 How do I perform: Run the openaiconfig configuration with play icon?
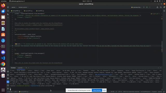click(x=144, y=7)
